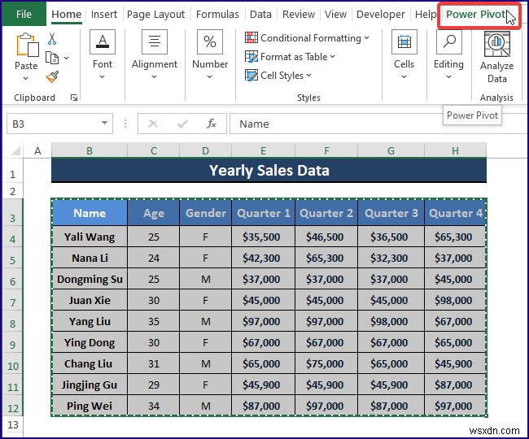The height and width of the screenshot is (439, 529).
Task: Select the Format Painter brush icon
Action: 52,76
